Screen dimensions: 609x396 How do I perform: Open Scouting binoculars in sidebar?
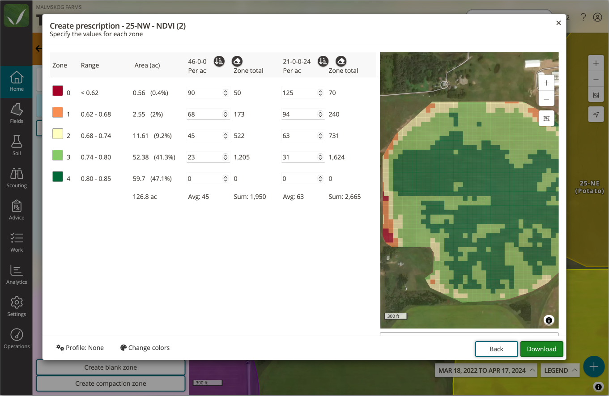[17, 178]
